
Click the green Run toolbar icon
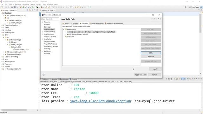coord(33,7)
